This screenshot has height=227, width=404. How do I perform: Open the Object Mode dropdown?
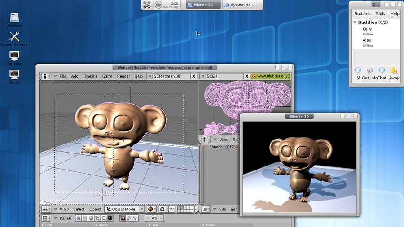tap(124, 209)
